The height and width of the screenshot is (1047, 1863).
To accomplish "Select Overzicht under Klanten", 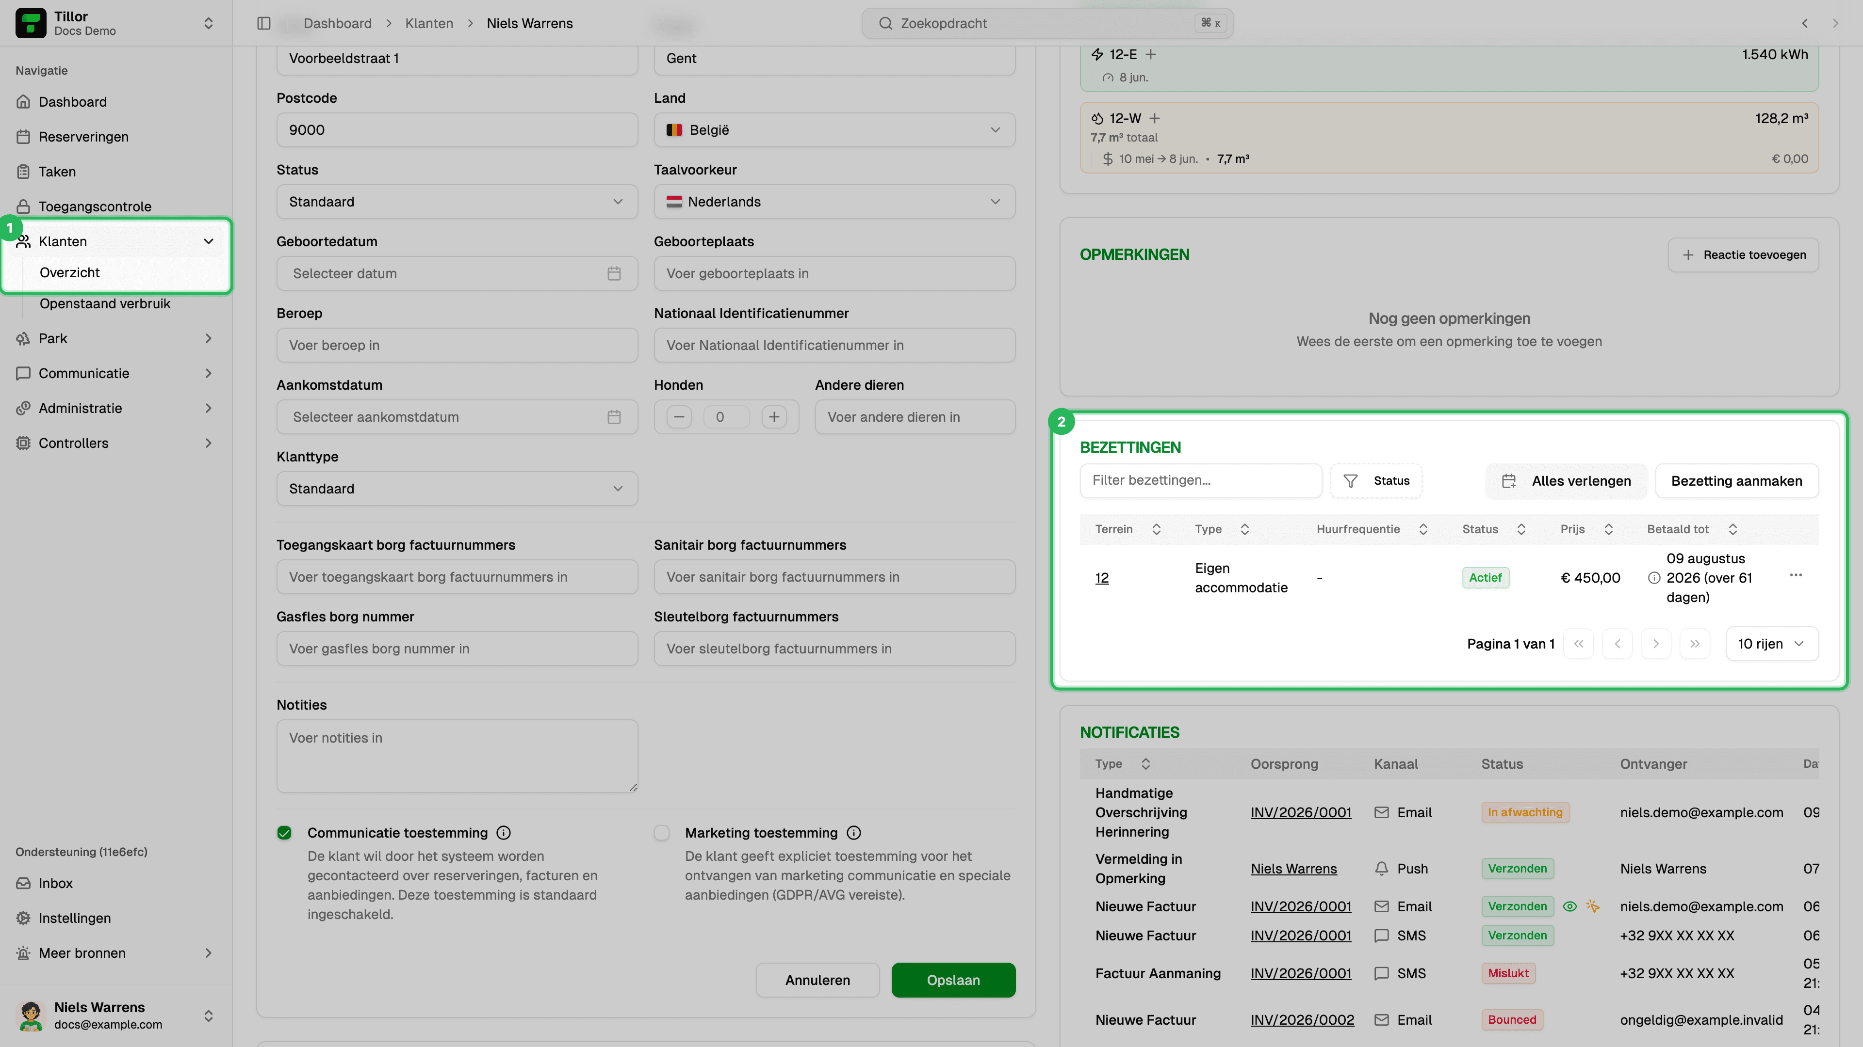I will point(69,272).
